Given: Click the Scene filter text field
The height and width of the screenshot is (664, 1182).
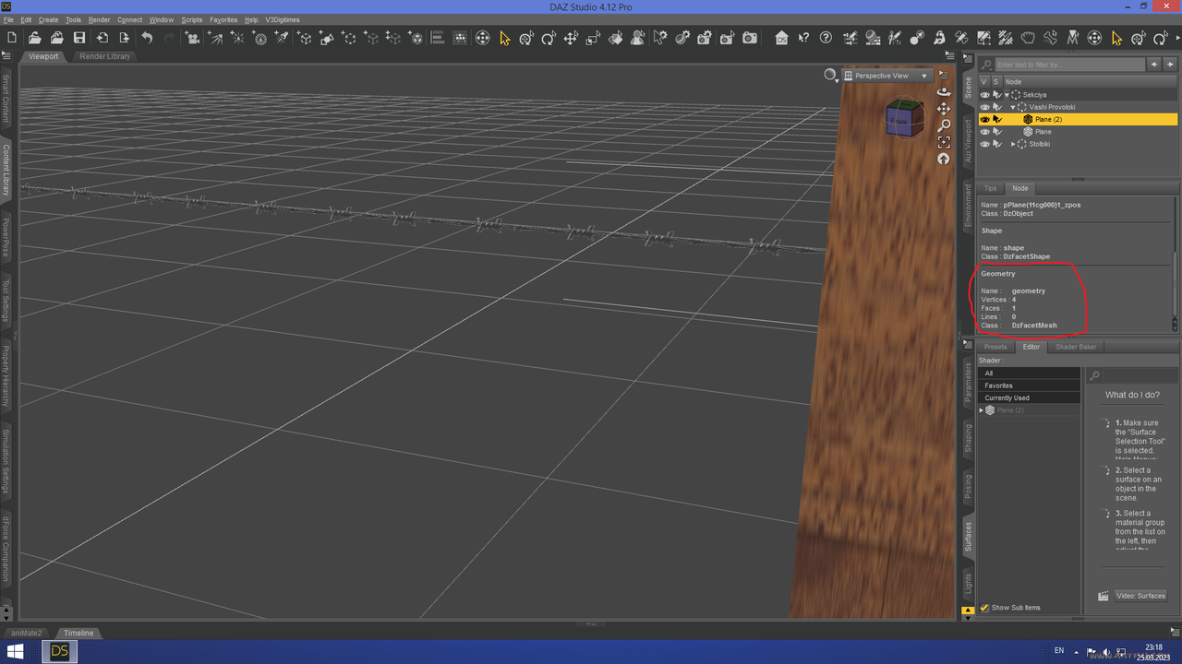Looking at the screenshot, I should pyautogui.click(x=1068, y=65).
